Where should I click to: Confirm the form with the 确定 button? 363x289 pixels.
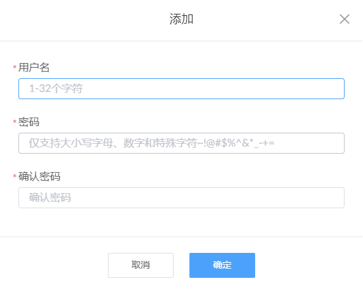click(222, 265)
